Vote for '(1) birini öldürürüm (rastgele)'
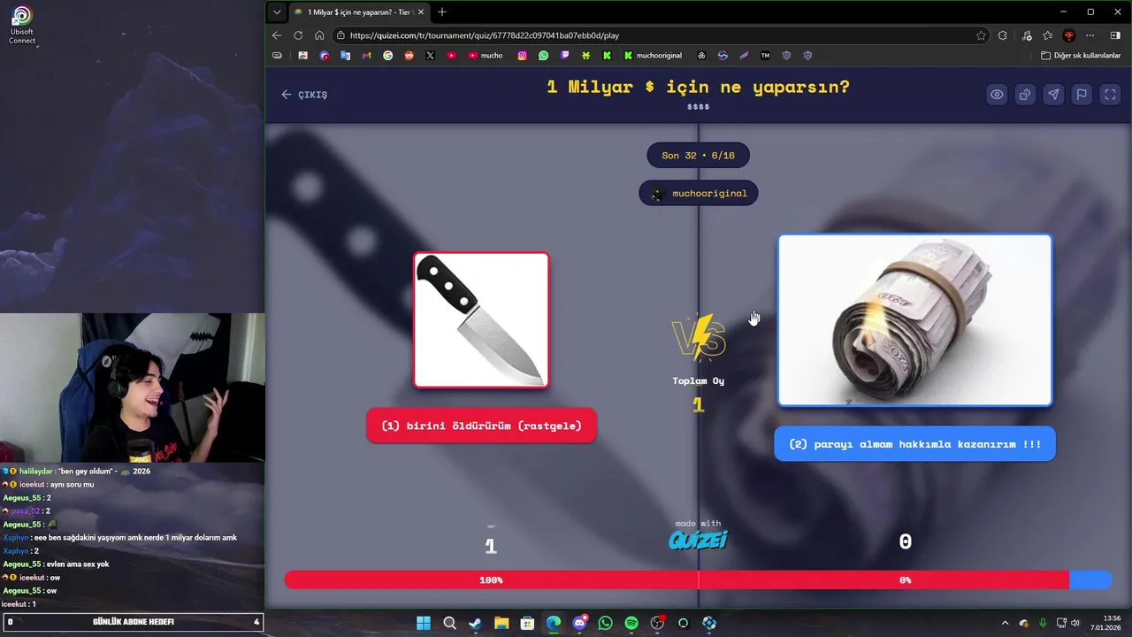The width and height of the screenshot is (1132, 637). (x=481, y=426)
